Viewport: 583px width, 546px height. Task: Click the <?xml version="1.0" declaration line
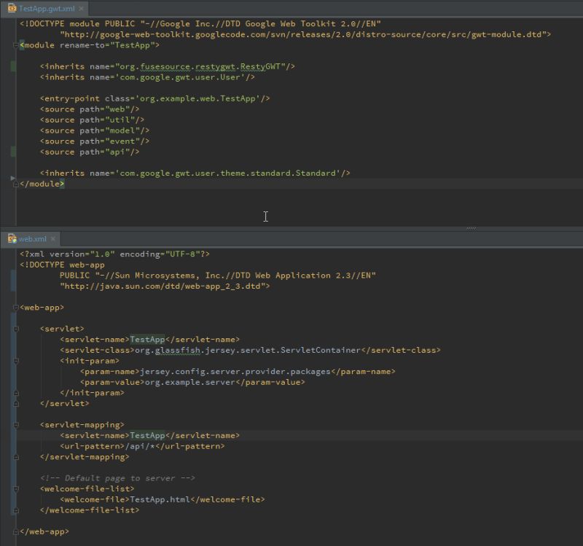click(114, 254)
